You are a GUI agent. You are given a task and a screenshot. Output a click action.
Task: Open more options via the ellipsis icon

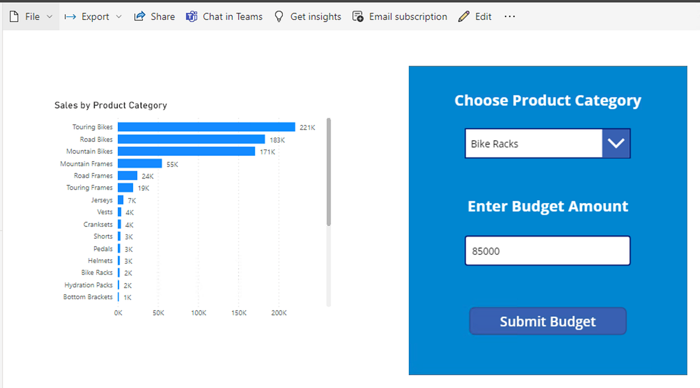click(509, 16)
